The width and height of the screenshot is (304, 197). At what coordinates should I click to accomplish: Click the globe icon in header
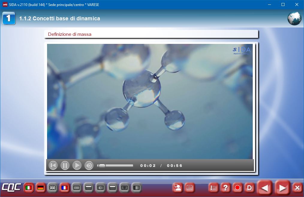(294, 19)
